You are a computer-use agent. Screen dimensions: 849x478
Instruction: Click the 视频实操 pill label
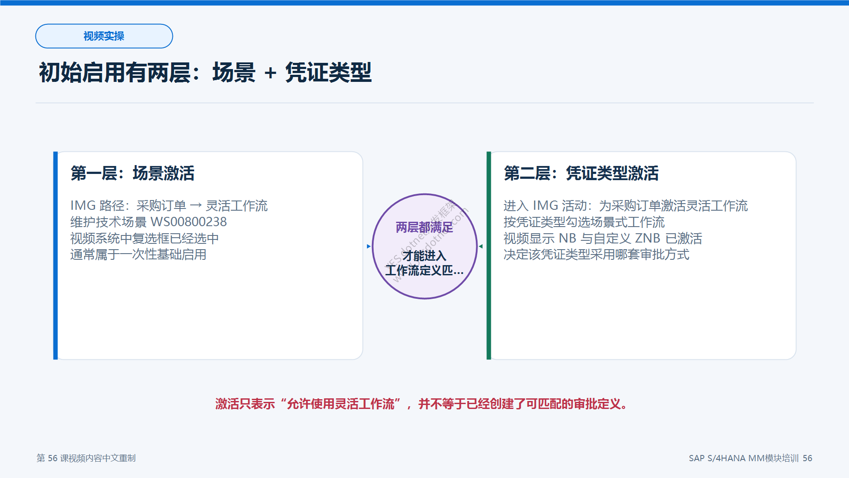tap(104, 36)
